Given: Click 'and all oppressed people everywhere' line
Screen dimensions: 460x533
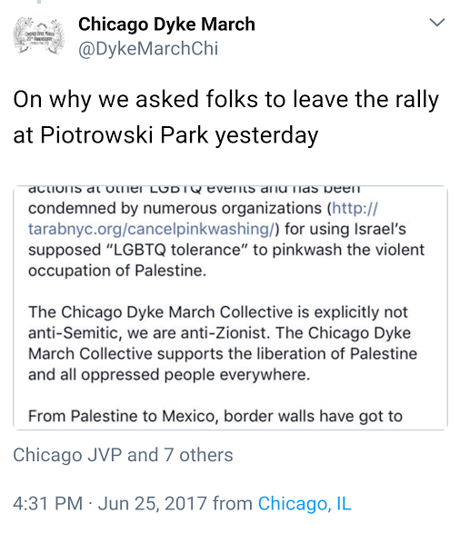Looking at the screenshot, I should click(x=169, y=375).
